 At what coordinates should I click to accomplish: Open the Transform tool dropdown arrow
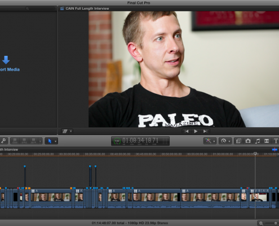[71, 131]
